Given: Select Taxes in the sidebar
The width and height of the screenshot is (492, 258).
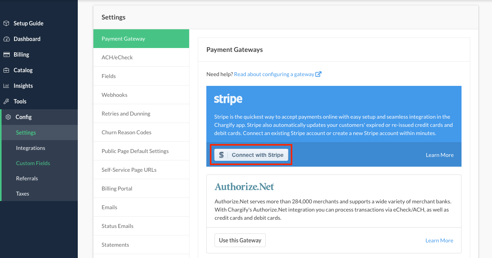Looking at the screenshot, I should coord(23,194).
